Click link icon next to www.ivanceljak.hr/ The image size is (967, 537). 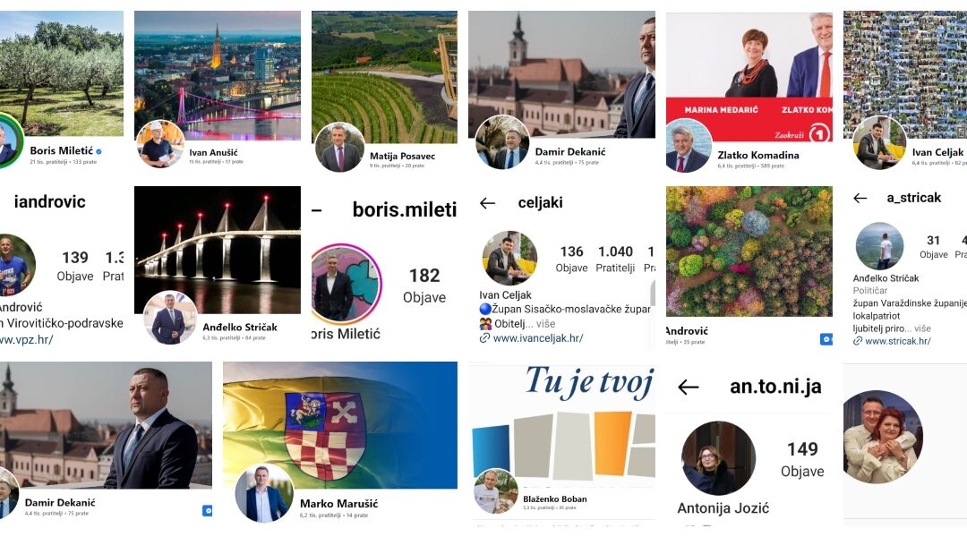pyautogui.click(x=484, y=337)
